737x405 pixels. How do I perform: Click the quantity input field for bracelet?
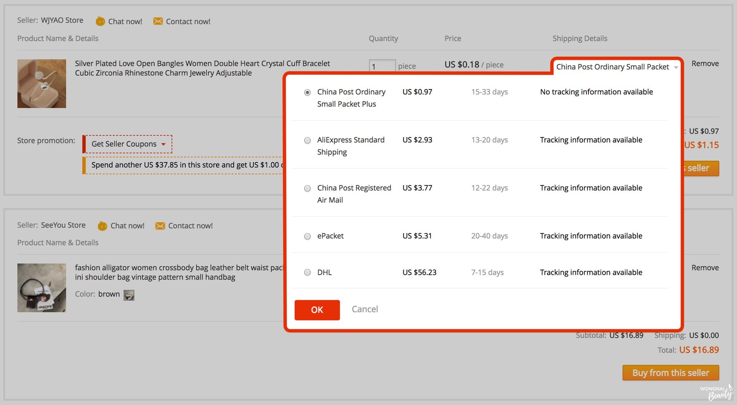point(382,66)
